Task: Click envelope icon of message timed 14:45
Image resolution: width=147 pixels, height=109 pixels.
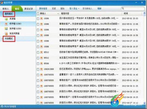Action: point(42,75)
